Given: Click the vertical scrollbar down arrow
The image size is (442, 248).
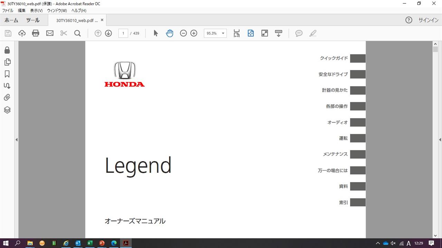Looking at the screenshot, I should (x=435, y=235).
